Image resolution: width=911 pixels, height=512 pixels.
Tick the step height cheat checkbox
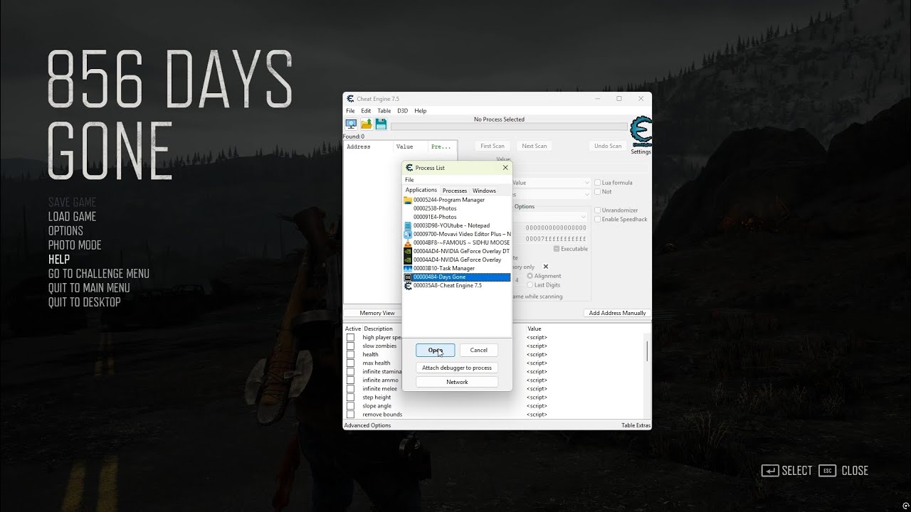coord(350,397)
